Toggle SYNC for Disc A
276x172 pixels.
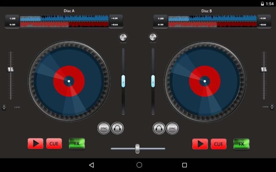click(104, 128)
